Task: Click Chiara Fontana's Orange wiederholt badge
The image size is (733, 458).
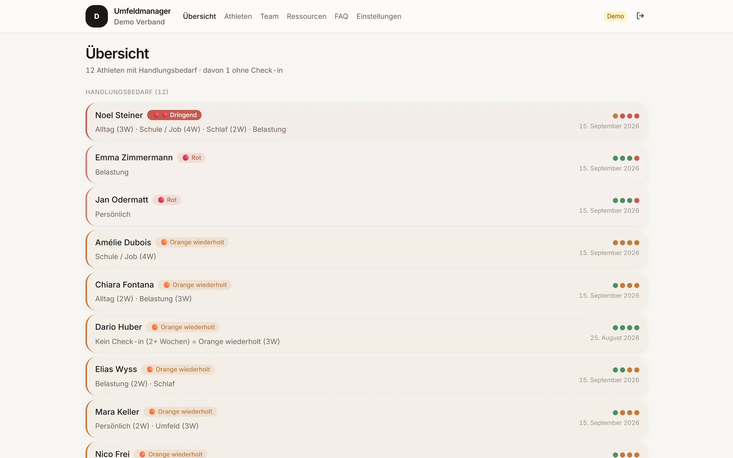Action: [195, 285]
